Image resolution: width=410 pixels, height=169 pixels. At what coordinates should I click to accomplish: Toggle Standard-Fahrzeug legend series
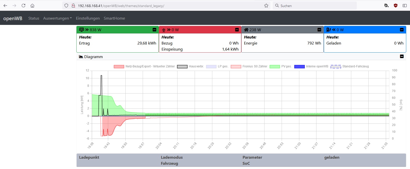pyautogui.click(x=350, y=66)
